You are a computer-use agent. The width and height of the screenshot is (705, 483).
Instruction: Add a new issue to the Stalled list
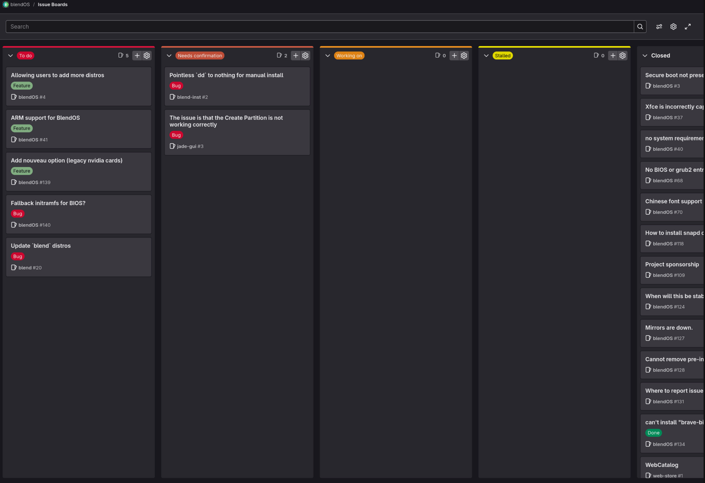click(x=613, y=55)
